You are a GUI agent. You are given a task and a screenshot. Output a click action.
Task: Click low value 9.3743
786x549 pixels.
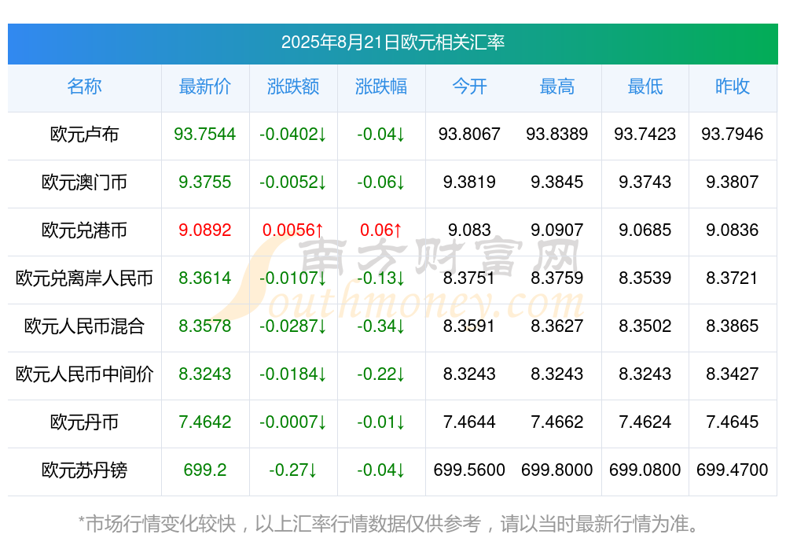pyautogui.click(x=645, y=182)
